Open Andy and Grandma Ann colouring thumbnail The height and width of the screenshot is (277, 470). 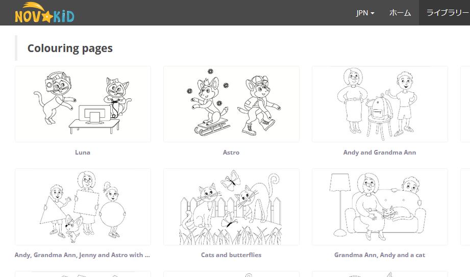[x=380, y=104]
